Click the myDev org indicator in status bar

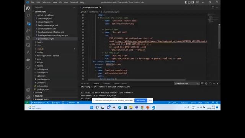pyautogui.click(x=70, y=103)
